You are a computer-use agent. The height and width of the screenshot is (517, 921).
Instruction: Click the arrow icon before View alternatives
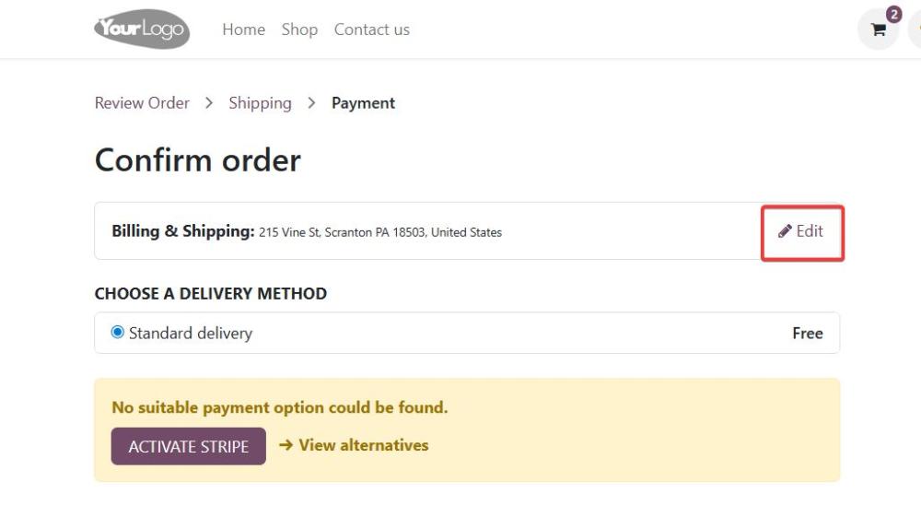click(x=286, y=445)
